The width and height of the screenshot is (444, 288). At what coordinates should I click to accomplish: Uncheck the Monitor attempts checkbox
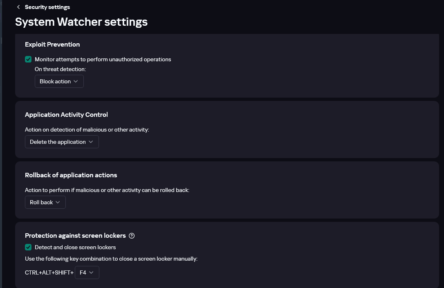(28, 60)
